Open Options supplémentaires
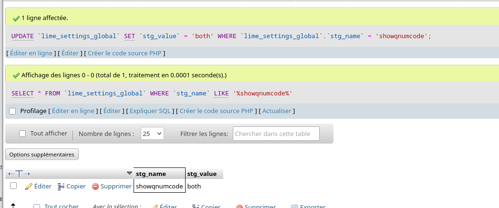 (x=42, y=155)
